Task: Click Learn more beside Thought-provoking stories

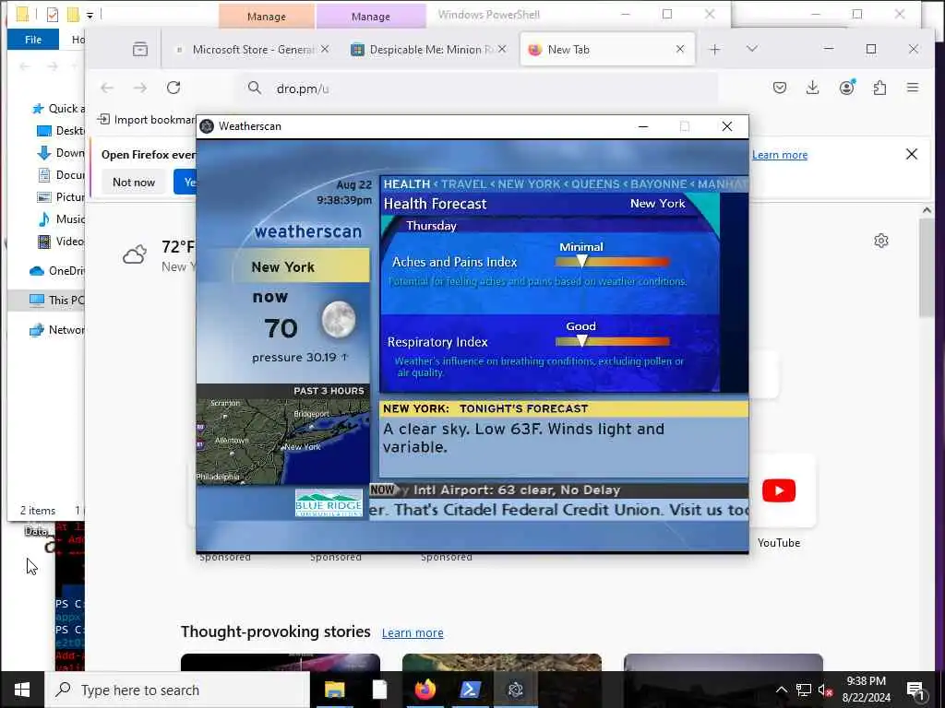Action: 413,632
